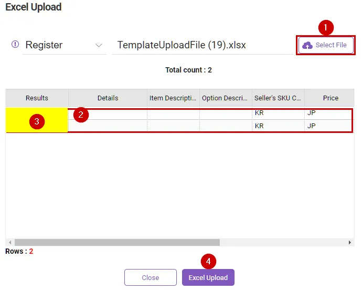Click the Seller's SKU Code column header
The image size is (362, 290).
click(278, 98)
